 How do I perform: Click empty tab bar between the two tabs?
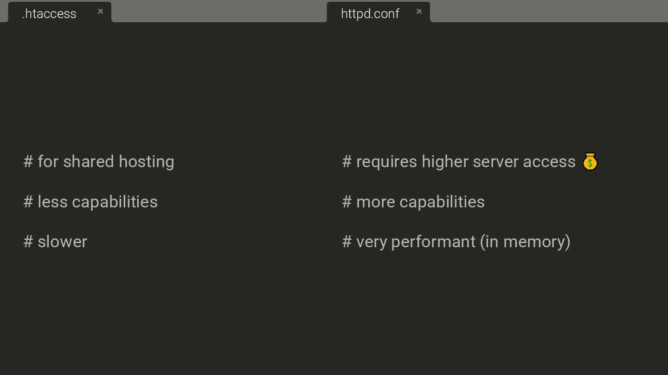(x=219, y=11)
